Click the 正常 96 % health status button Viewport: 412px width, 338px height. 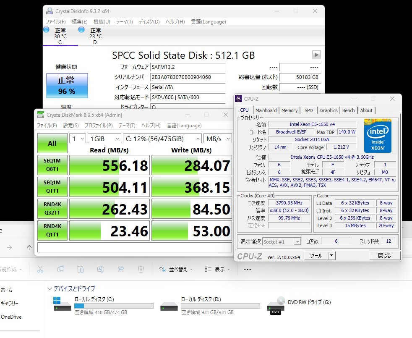click(x=67, y=86)
